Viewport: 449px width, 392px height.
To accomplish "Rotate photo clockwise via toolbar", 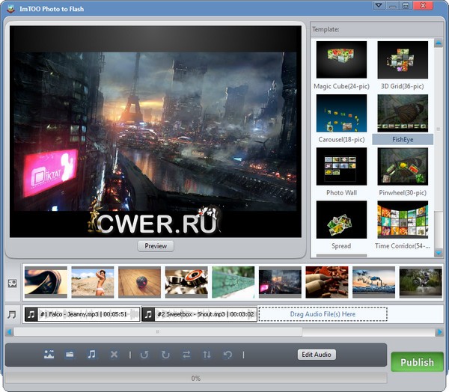I will click(165, 355).
